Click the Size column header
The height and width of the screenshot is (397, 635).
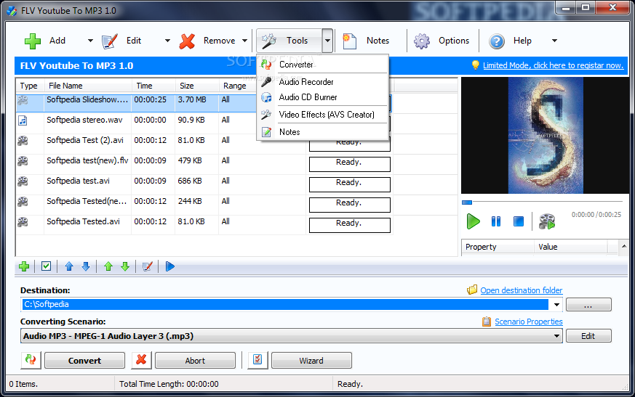197,86
